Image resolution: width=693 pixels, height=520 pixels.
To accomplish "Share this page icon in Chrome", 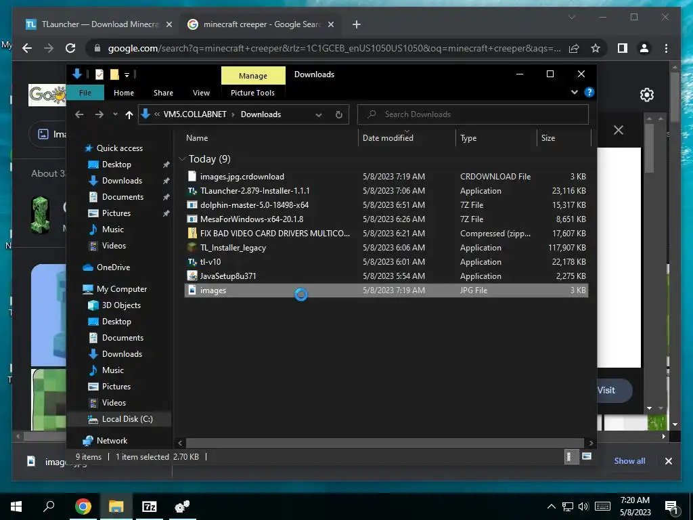I will click(574, 48).
